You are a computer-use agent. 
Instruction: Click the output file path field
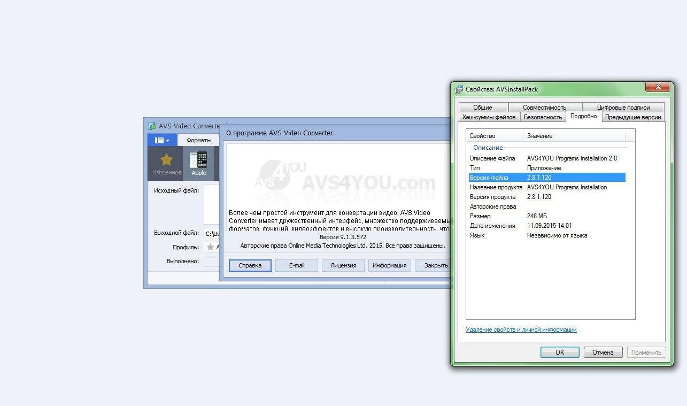tap(212, 234)
